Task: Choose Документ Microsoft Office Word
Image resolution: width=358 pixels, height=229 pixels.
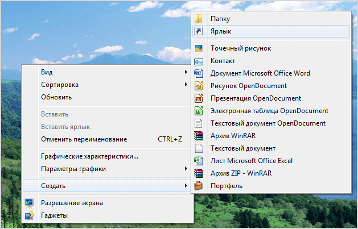Action: tap(271, 73)
